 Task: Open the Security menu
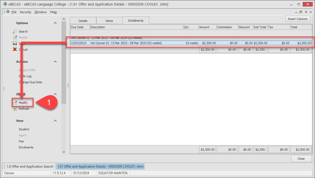click(25, 12)
